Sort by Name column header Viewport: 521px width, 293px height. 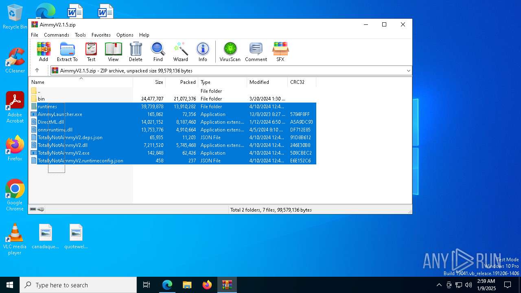tap(81, 82)
